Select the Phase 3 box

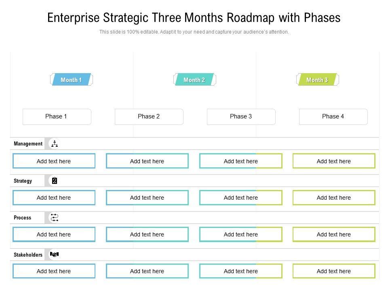point(241,116)
